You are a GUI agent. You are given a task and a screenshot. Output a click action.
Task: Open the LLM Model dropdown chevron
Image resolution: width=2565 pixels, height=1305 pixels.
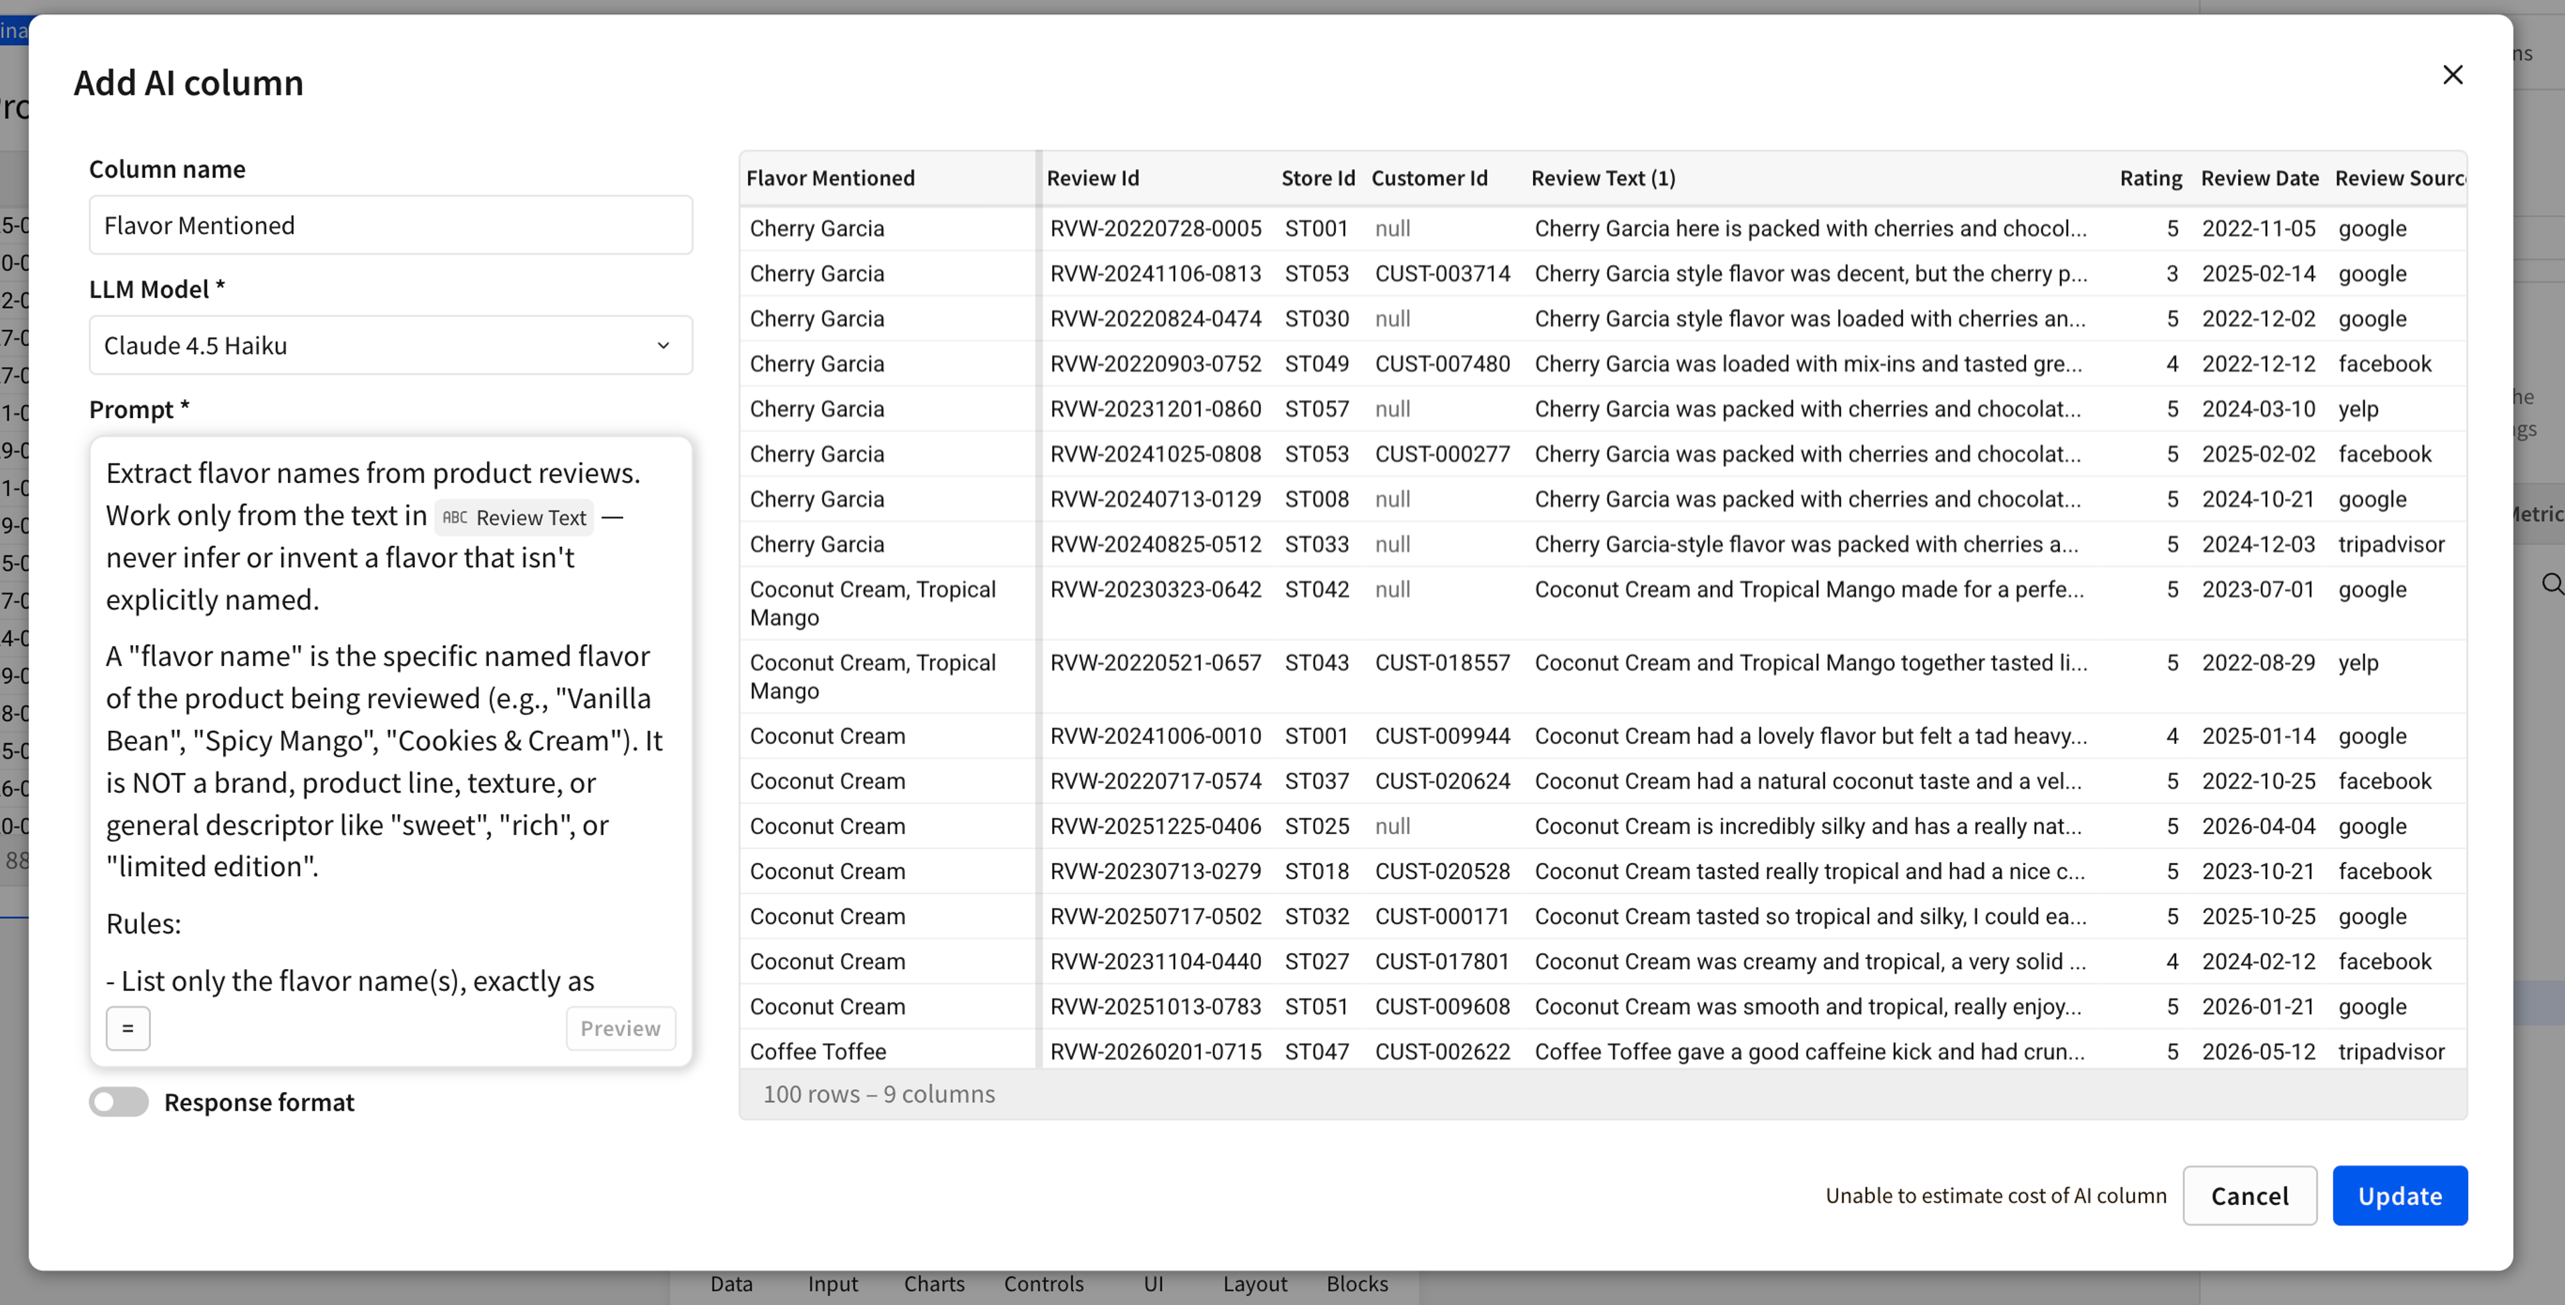663,345
